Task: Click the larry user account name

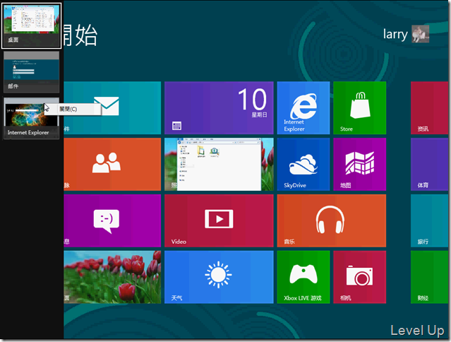Action: 395,34
